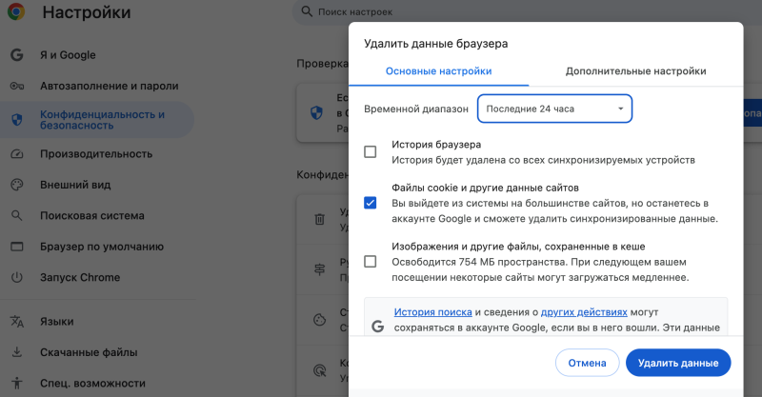The width and height of the screenshot is (762, 397).
Task: Click the key icon for Автозаполнение и пароли
Action: pos(16,86)
